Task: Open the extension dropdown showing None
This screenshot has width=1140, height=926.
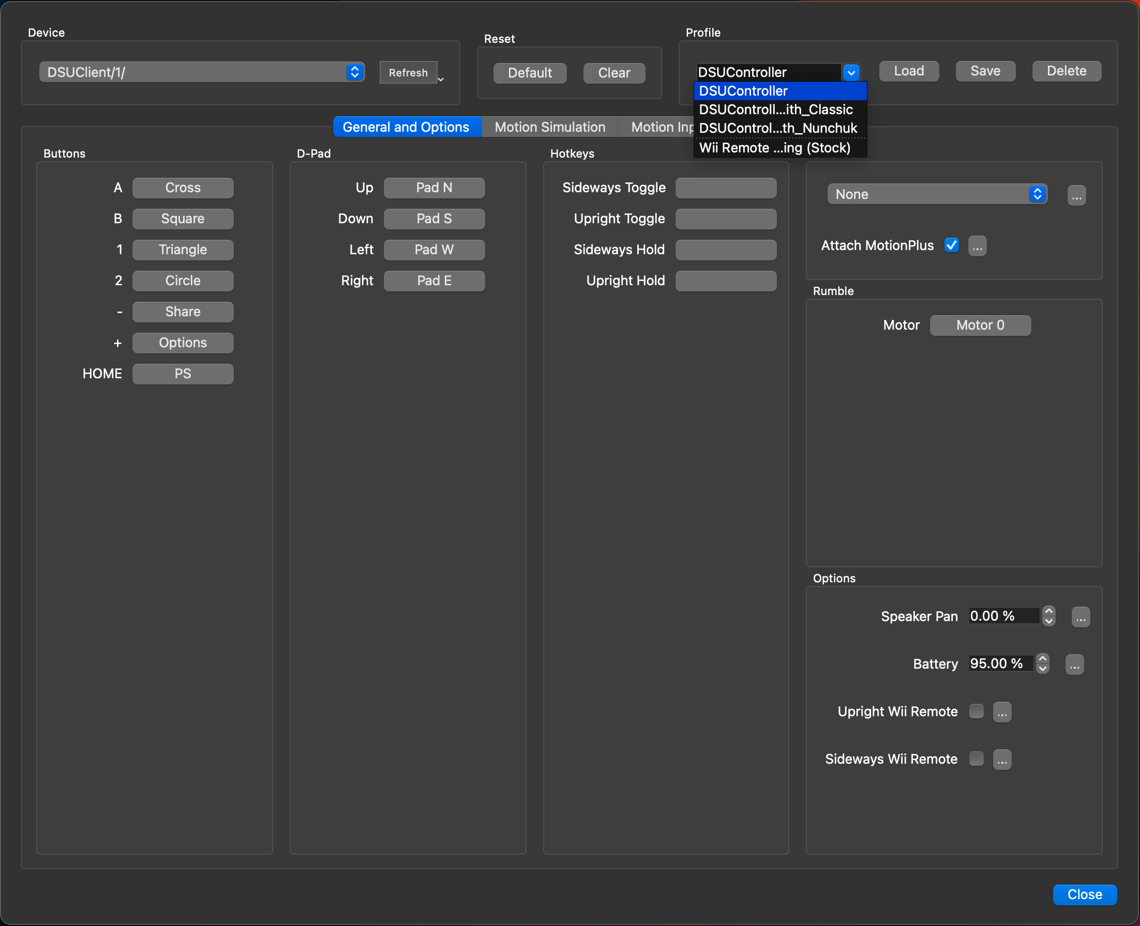Action: tap(937, 194)
